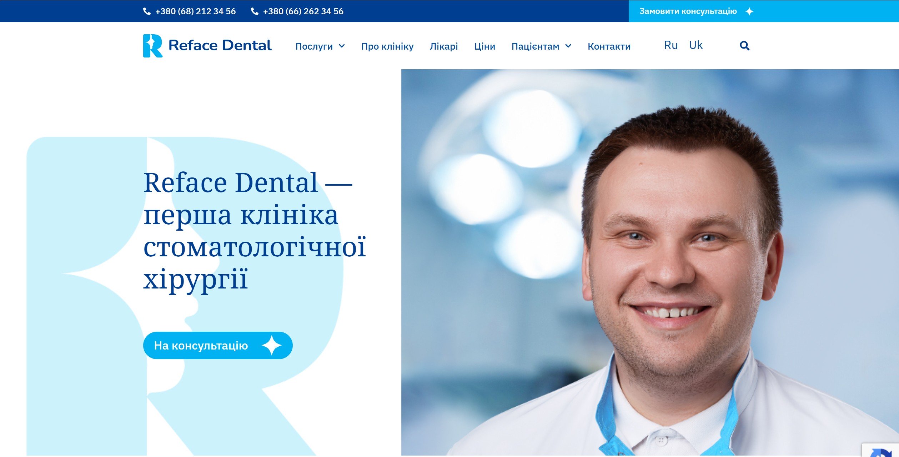Open the Ціни menu item
This screenshot has width=899, height=457.
484,46
